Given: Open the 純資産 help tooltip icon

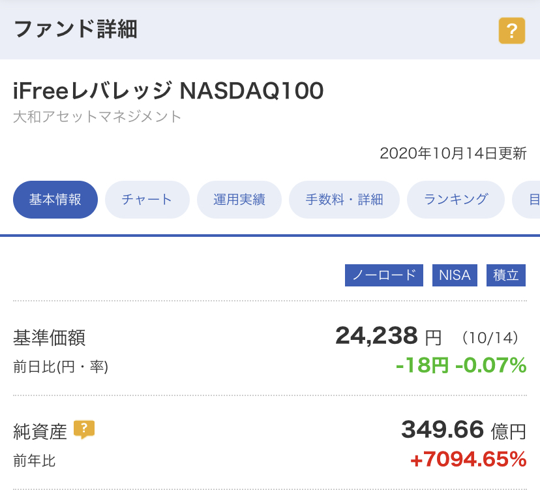Looking at the screenshot, I should click(84, 430).
